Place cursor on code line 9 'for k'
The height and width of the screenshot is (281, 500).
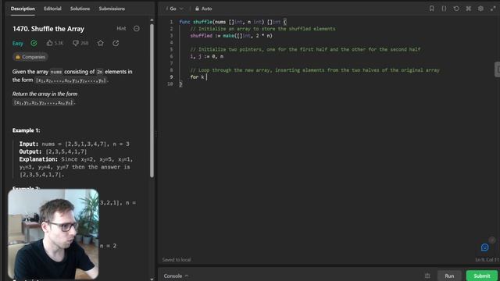click(x=197, y=77)
